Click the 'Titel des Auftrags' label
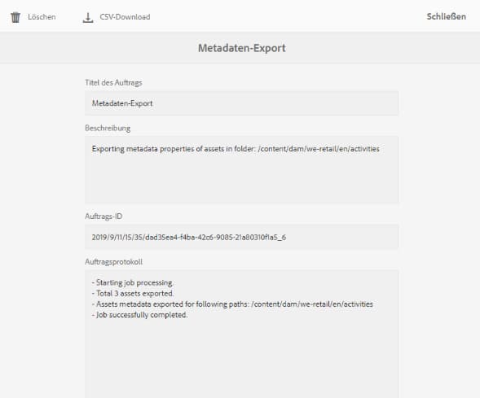The width and height of the screenshot is (480, 398). [113, 83]
